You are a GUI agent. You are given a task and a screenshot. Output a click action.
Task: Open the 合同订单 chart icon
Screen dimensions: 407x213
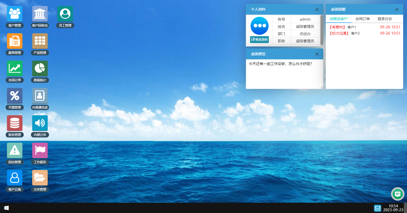coord(15,69)
